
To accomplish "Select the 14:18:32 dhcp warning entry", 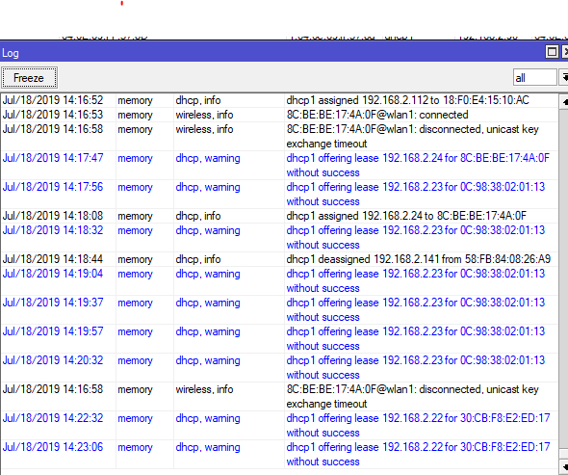I will [x=279, y=237].
